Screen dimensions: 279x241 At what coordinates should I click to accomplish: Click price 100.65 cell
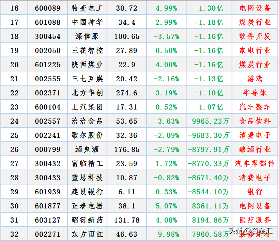coord(127,37)
